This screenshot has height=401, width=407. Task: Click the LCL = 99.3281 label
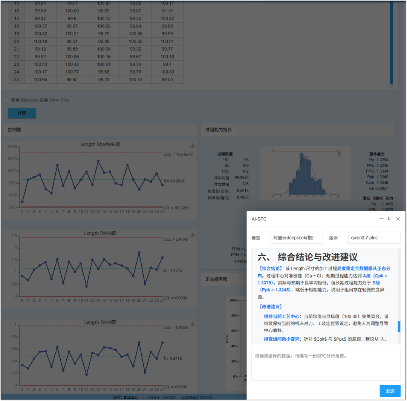pyautogui.click(x=176, y=208)
